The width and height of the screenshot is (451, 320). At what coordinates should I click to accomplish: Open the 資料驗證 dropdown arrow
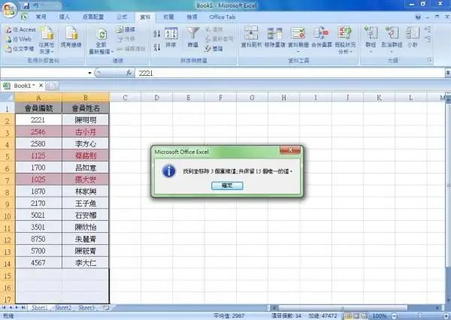pyautogui.click(x=298, y=52)
